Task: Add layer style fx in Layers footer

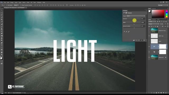Action: click(154, 93)
